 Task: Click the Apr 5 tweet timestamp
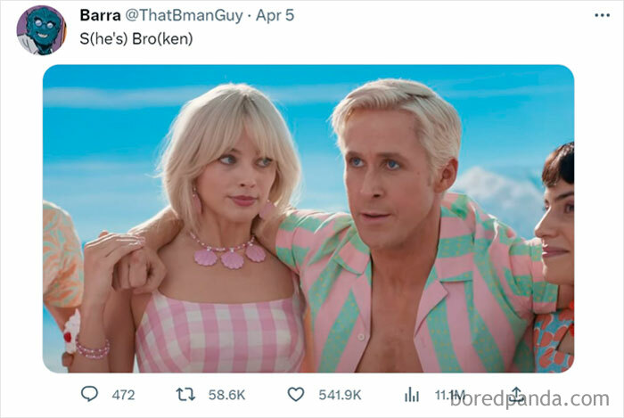click(x=275, y=15)
